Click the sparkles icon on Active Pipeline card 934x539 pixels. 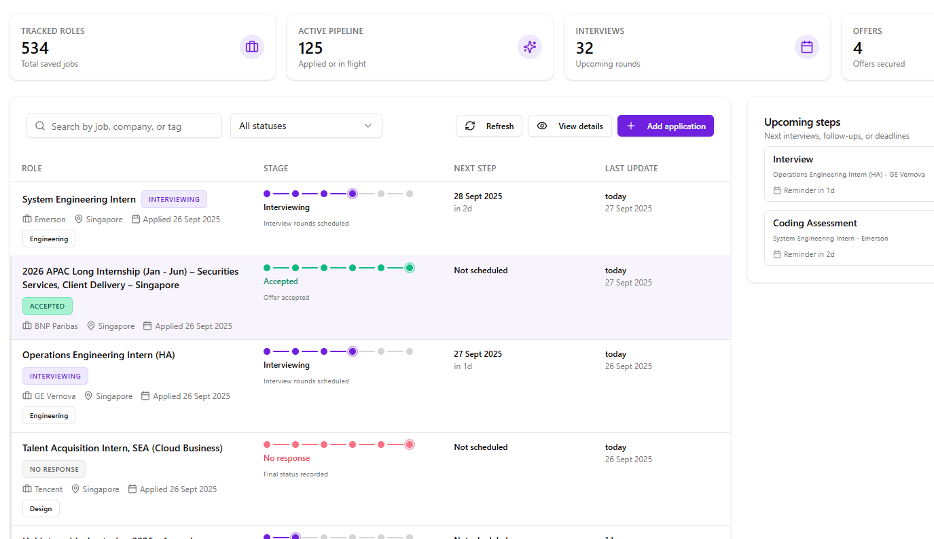click(530, 47)
